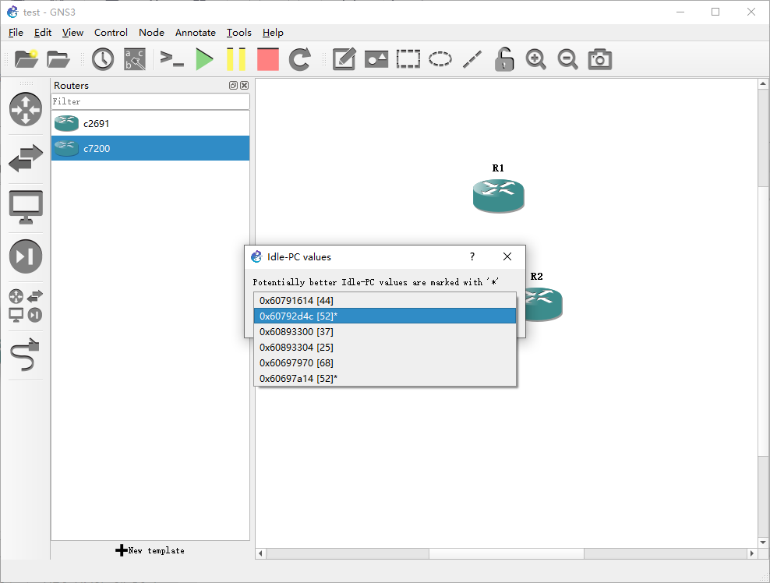The image size is (770, 583).
Task: Select the Draw rectangle tool
Action: (408, 59)
